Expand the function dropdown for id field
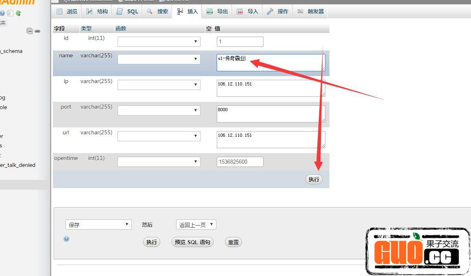This screenshot has height=276, width=471. pyautogui.click(x=159, y=42)
